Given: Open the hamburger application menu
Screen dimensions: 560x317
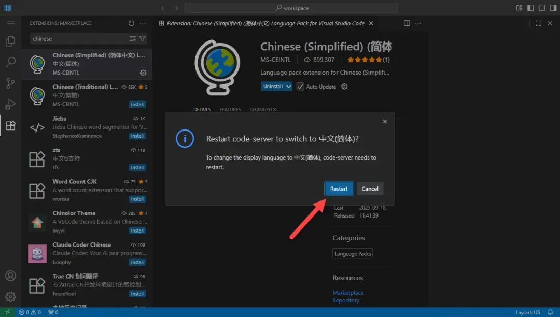Looking at the screenshot, I should click(x=10, y=23).
